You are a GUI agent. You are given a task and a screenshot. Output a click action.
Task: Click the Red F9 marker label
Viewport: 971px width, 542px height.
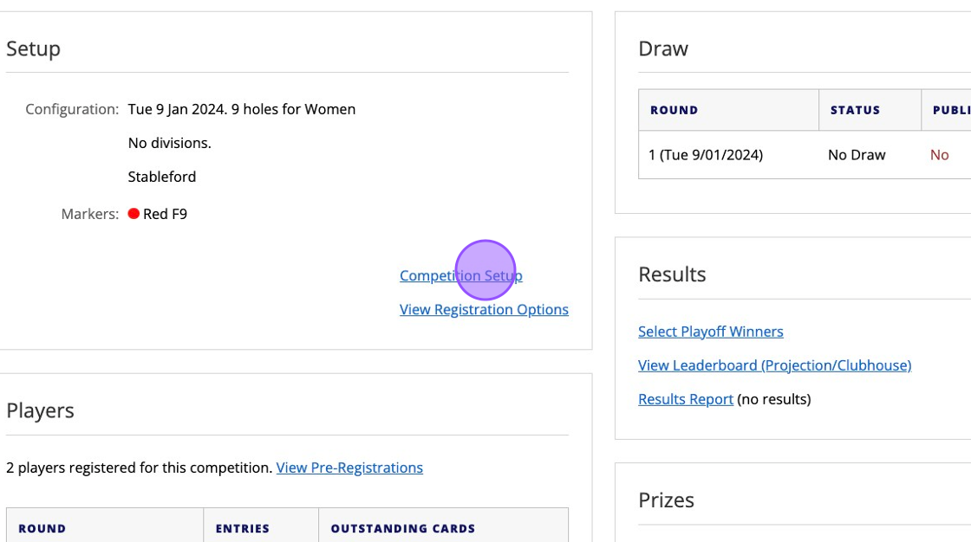tap(165, 214)
